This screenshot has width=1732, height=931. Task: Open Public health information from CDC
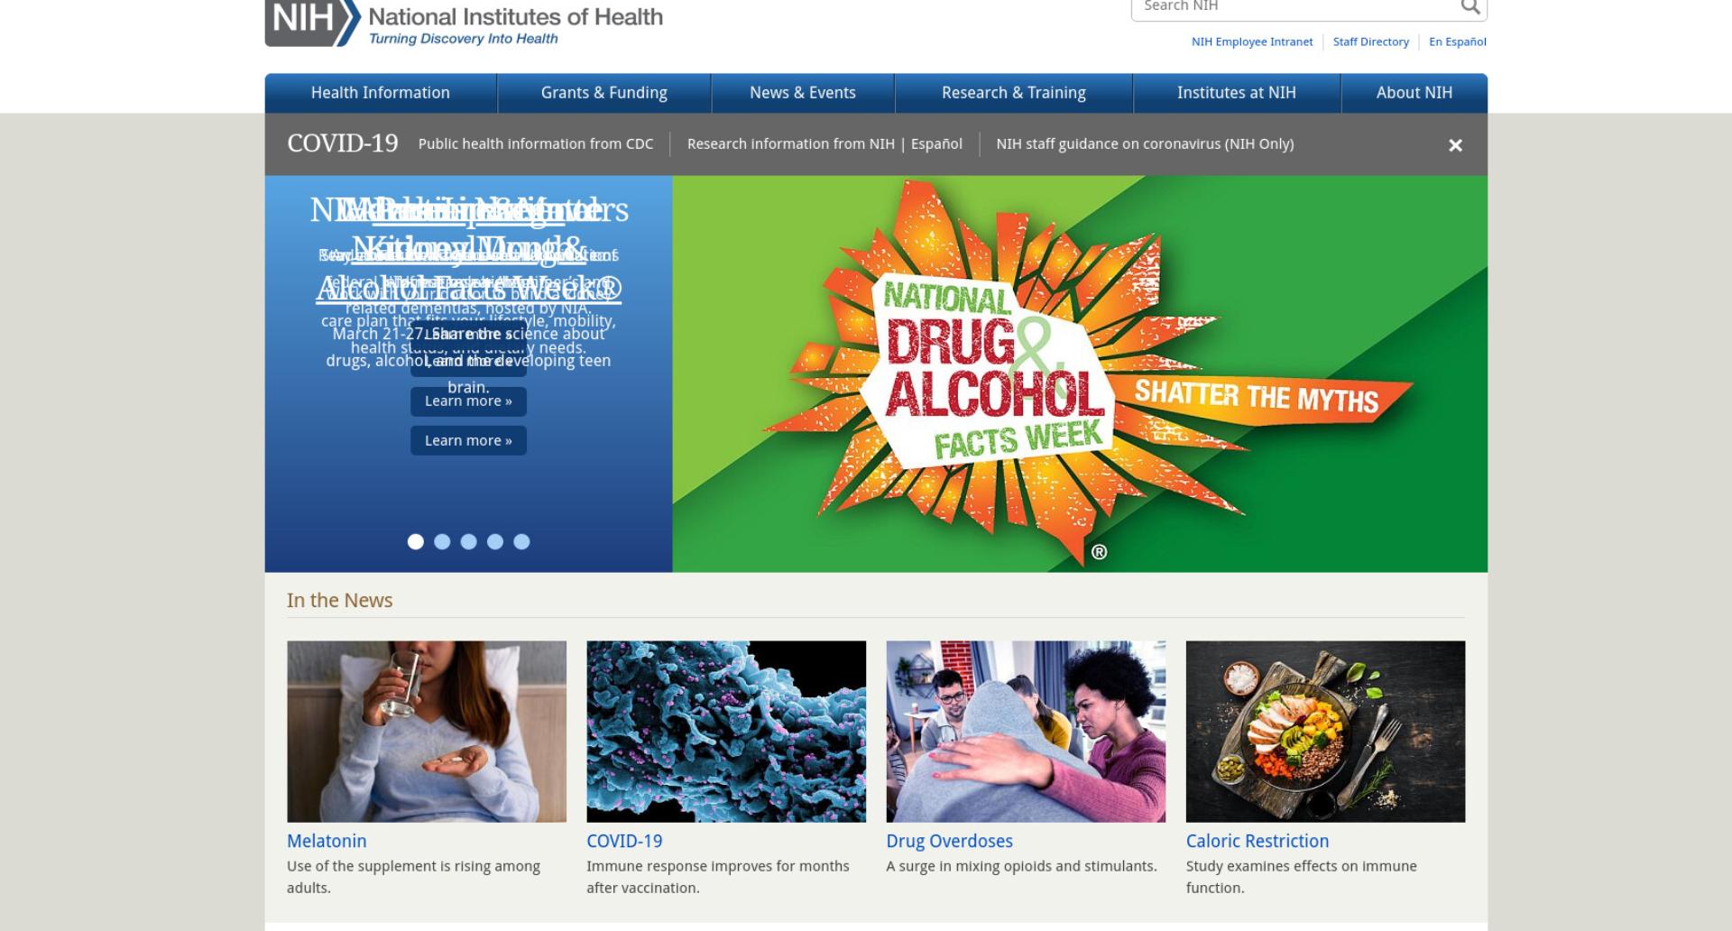tap(536, 144)
